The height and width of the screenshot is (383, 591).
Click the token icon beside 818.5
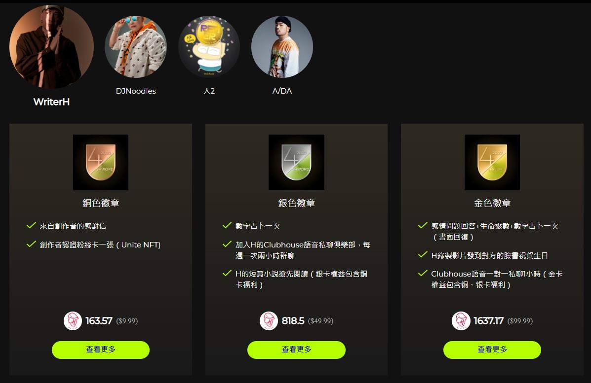click(269, 321)
